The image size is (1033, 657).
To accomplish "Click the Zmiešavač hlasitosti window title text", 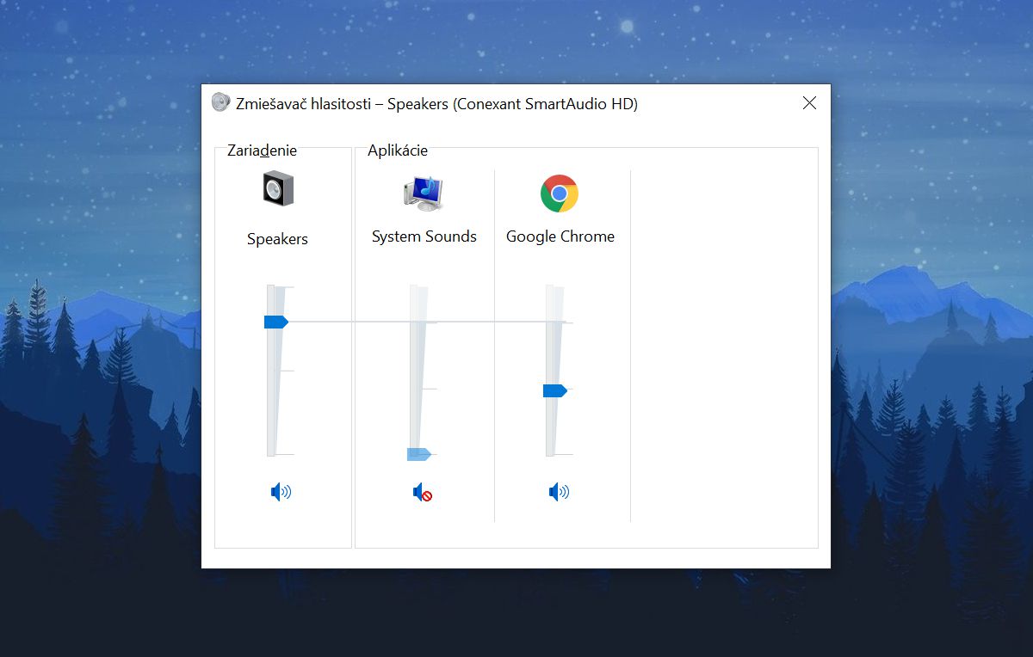I will pyautogui.click(x=437, y=104).
